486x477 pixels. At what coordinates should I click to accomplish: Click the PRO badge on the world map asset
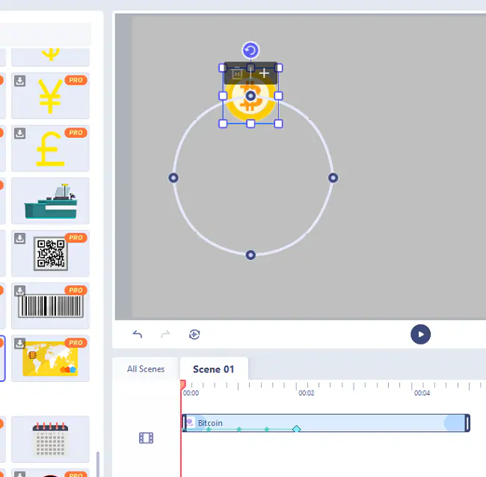point(76,343)
